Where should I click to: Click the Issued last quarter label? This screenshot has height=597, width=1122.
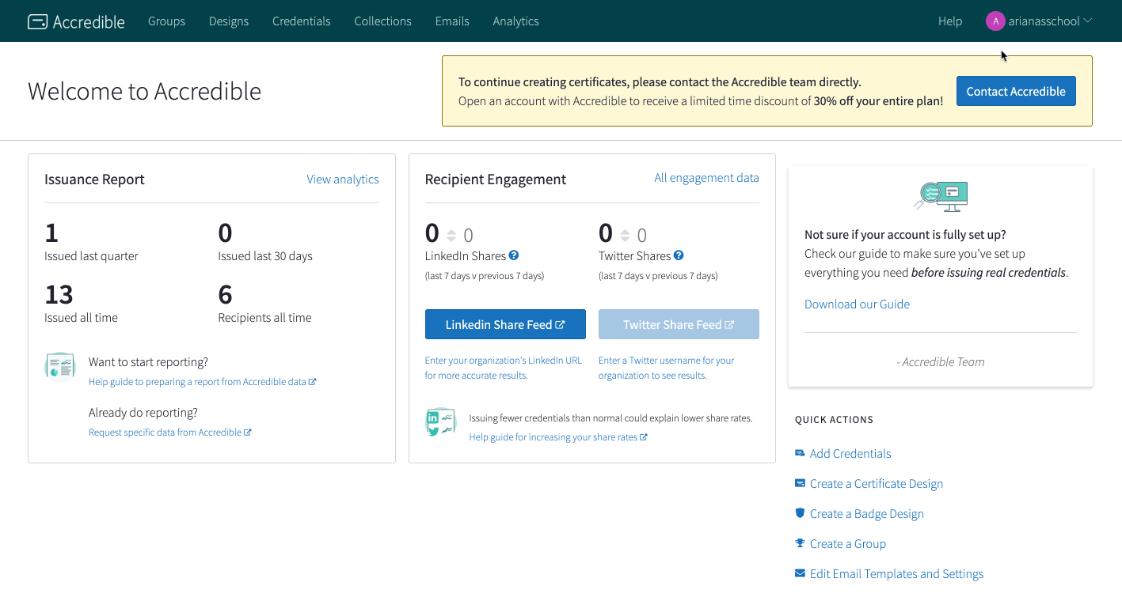tap(92, 256)
